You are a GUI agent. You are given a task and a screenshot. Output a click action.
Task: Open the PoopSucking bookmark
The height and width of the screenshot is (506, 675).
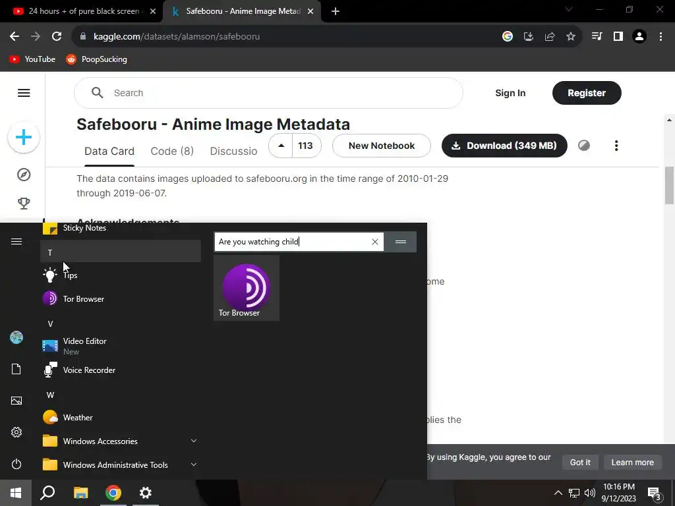point(96,59)
